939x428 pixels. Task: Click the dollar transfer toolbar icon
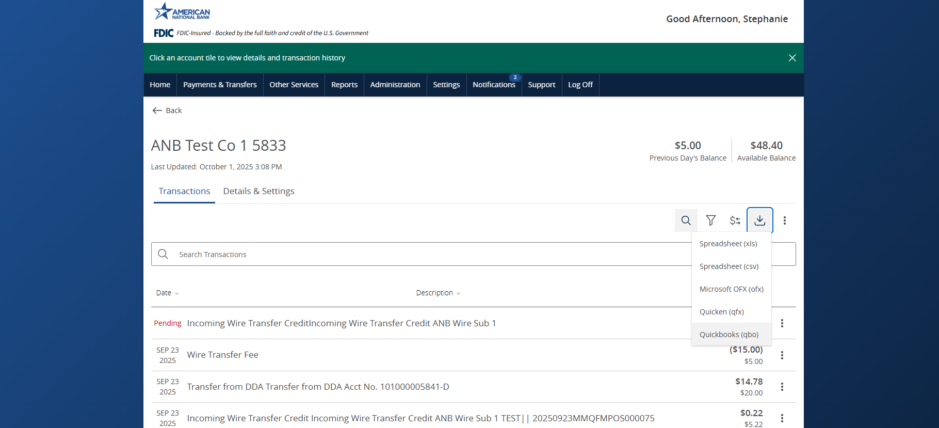[735, 220]
